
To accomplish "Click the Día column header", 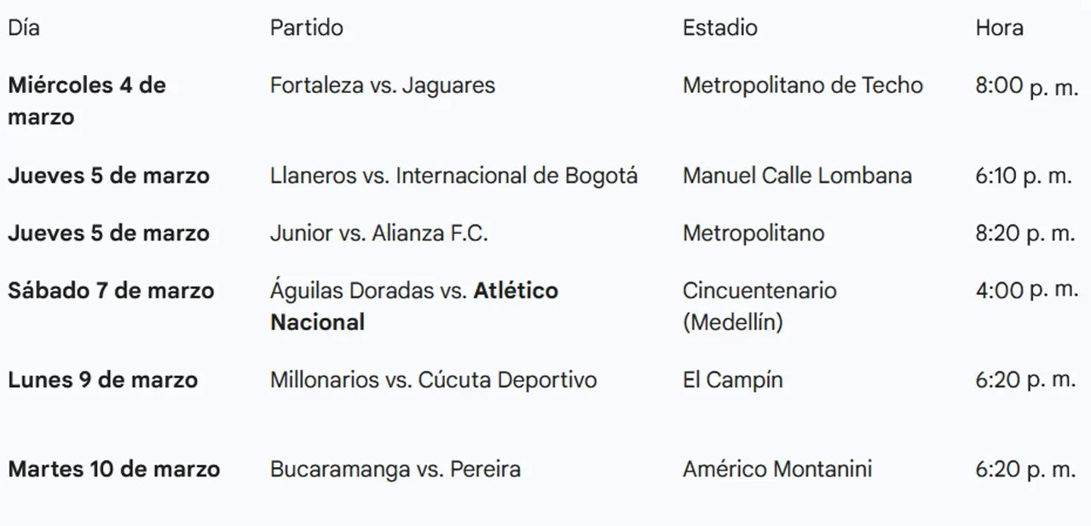I will coord(24,28).
